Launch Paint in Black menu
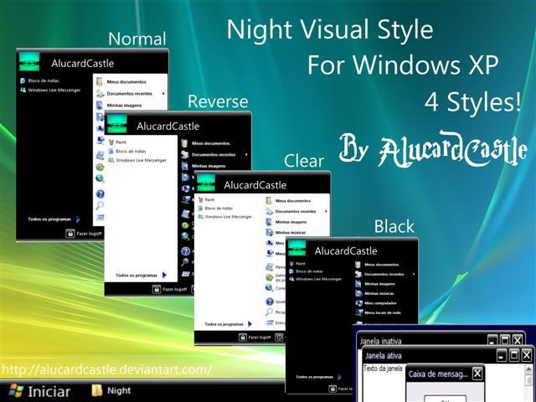536x402 pixels. point(297,264)
